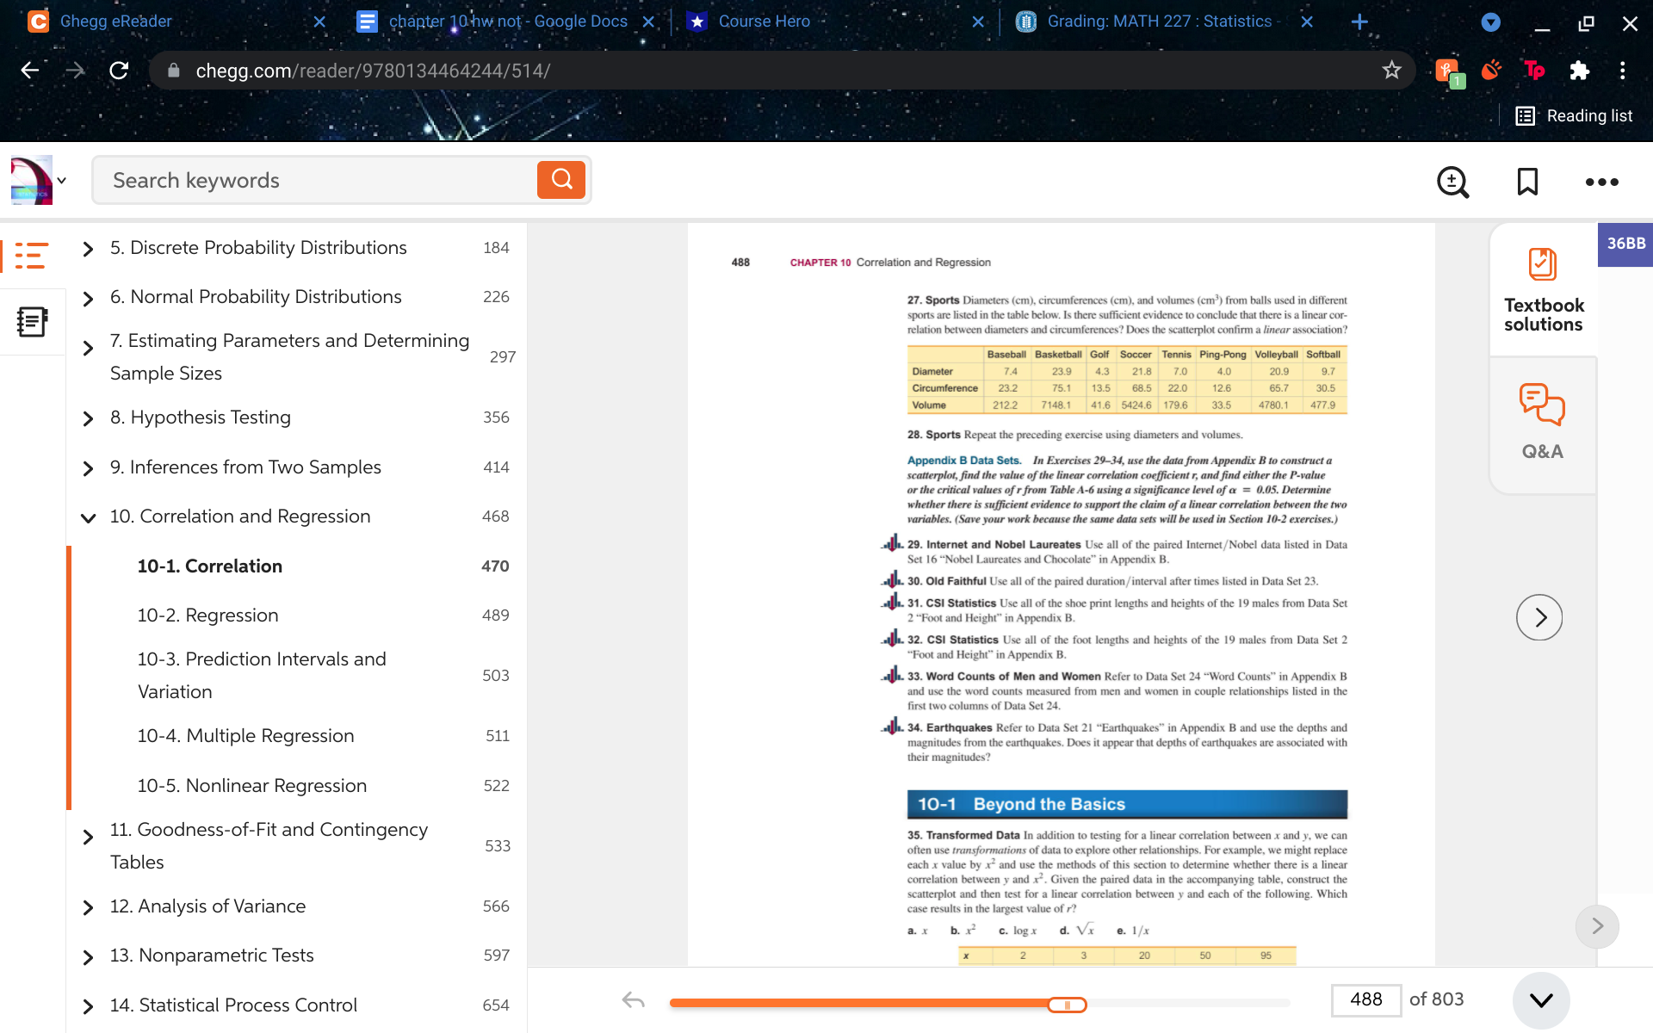The image size is (1653, 1033).
Task: Click the Q&A panel icon
Action: [1541, 421]
